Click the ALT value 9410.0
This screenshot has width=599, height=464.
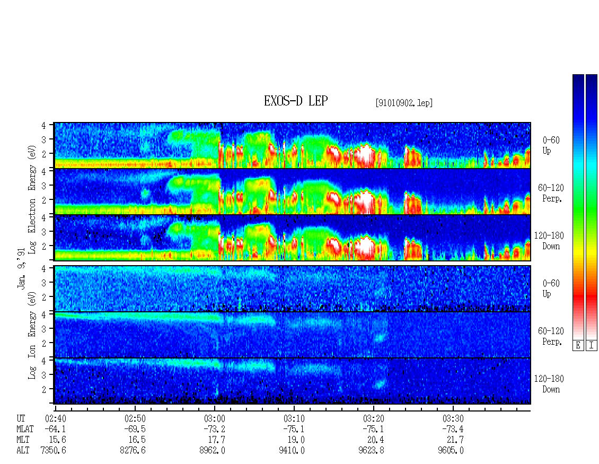[292, 451]
